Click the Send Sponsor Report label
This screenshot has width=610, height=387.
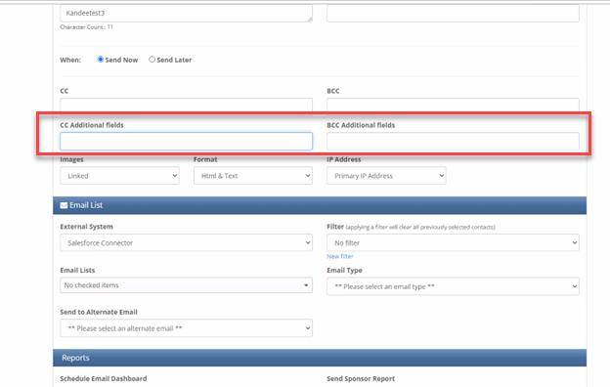point(361,378)
